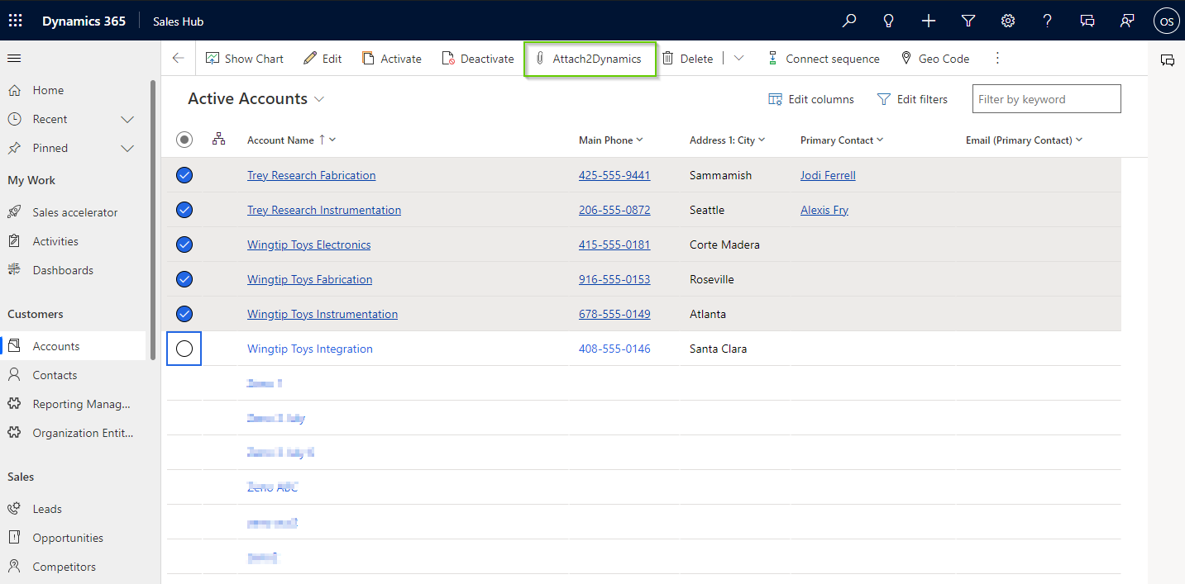Open the Jodi Ferrell contact link
Viewport: 1185px width, 584px height.
pos(827,174)
